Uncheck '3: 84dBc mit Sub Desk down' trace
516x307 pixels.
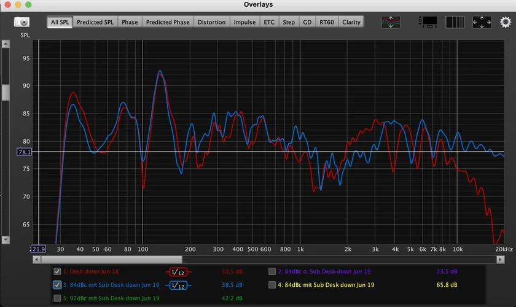click(57, 285)
